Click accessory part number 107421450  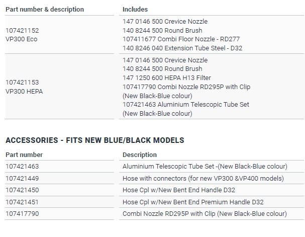(x=22, y=190)
